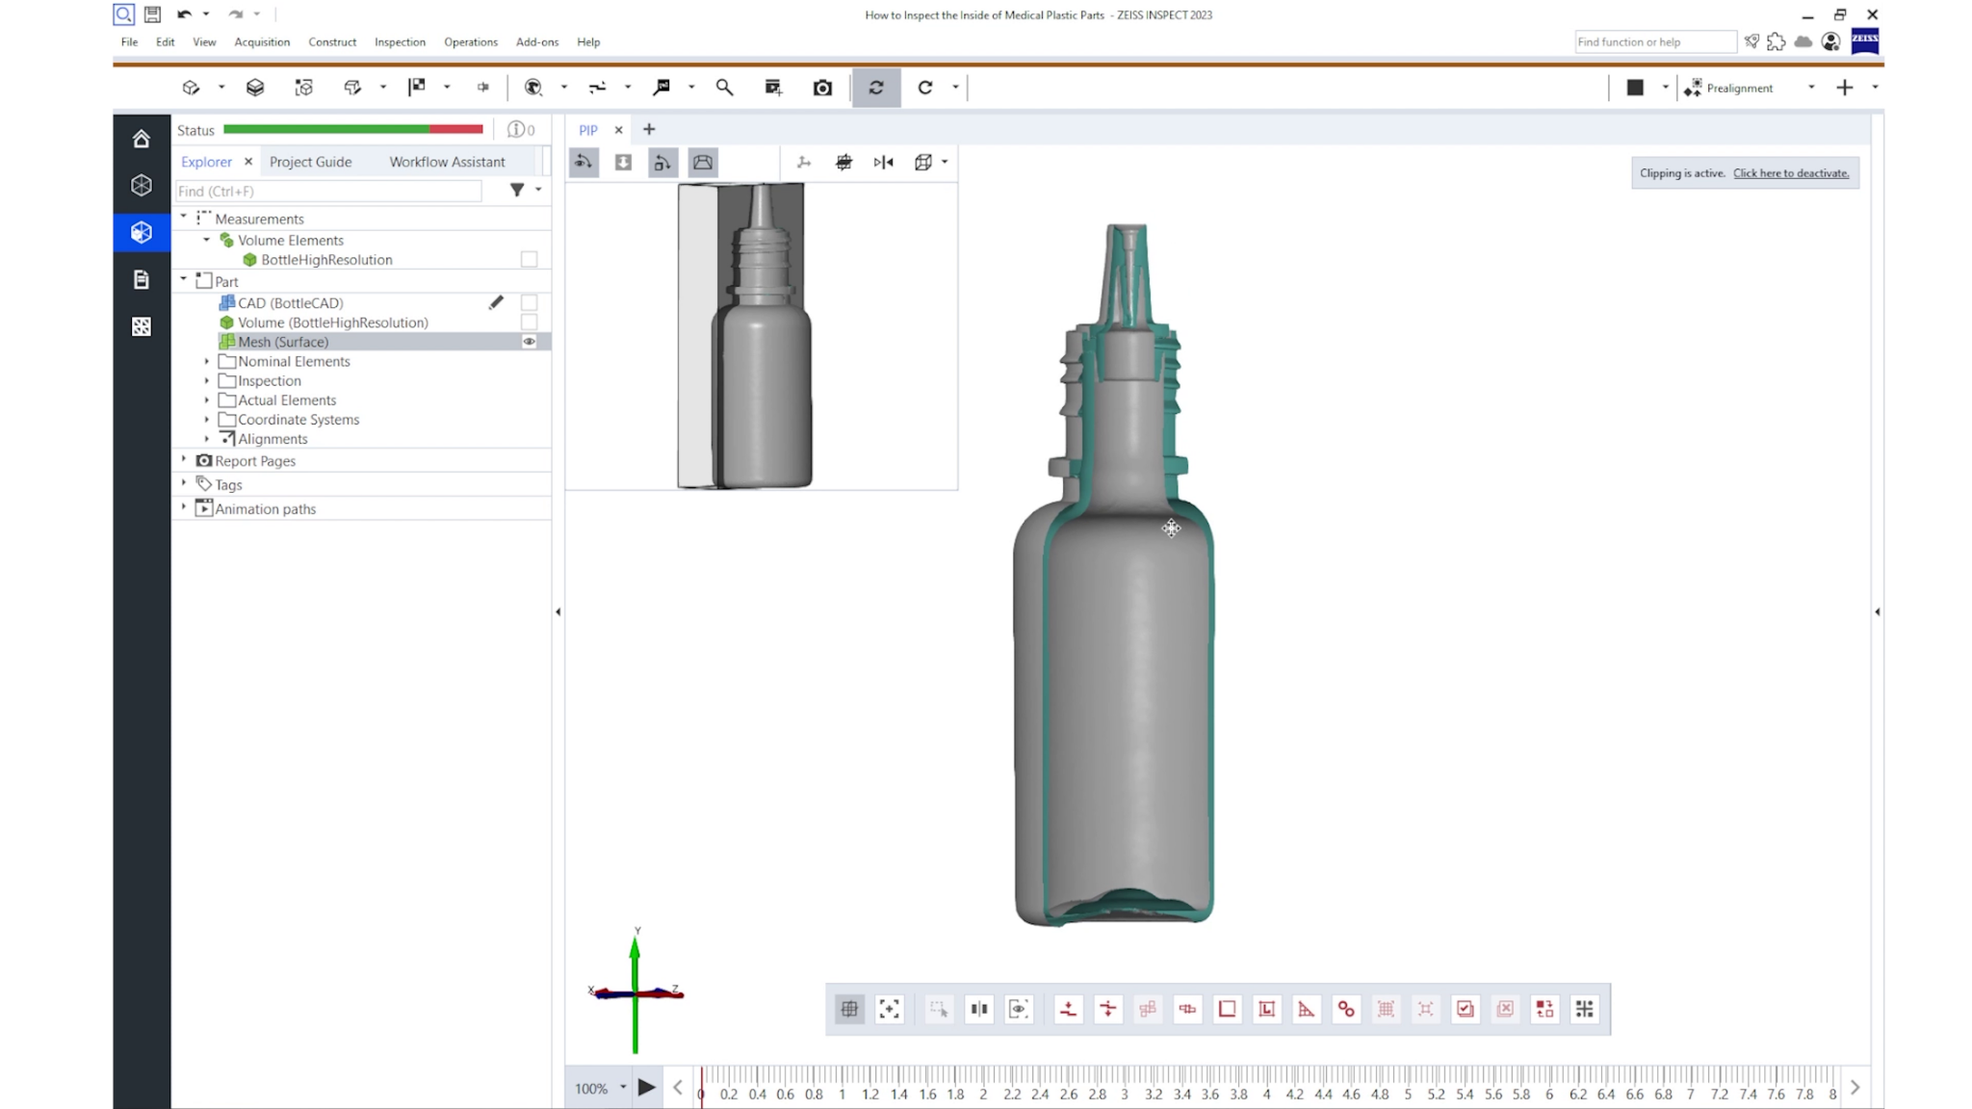Switch to the Workflow Assistant tab
1972x1109 pixels.
[447, 162]
